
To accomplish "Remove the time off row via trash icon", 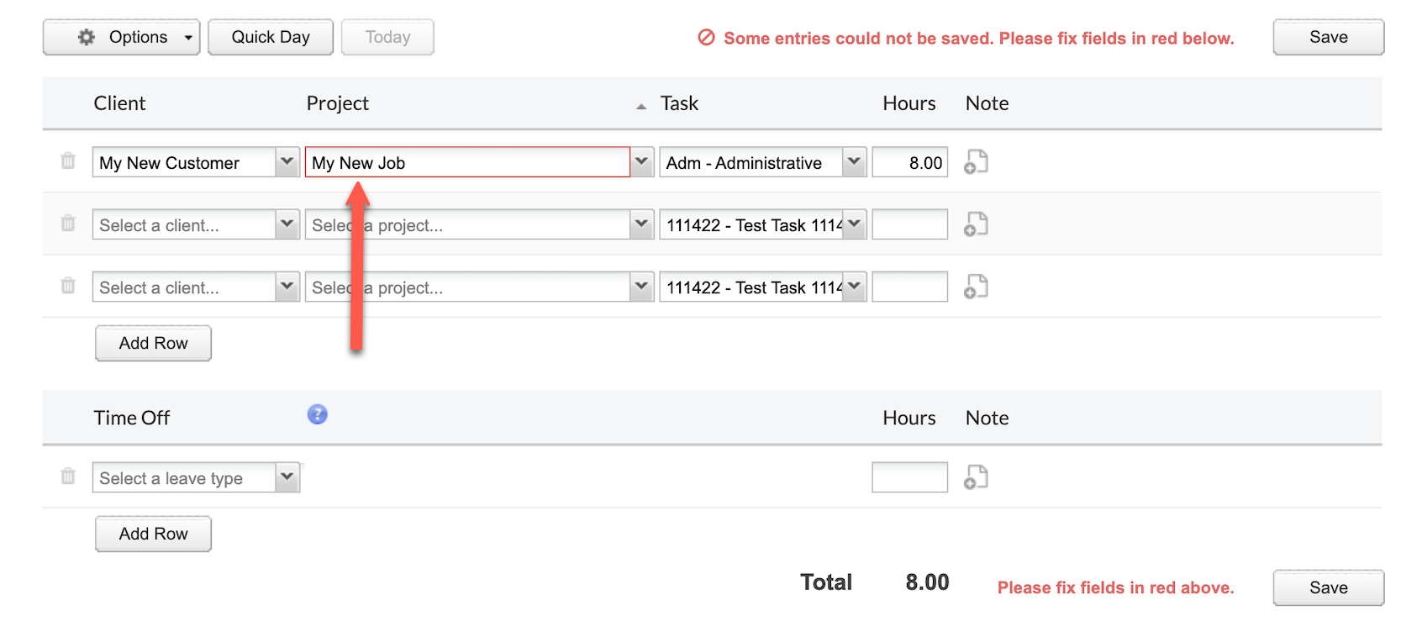I will (x=68, y=477).
